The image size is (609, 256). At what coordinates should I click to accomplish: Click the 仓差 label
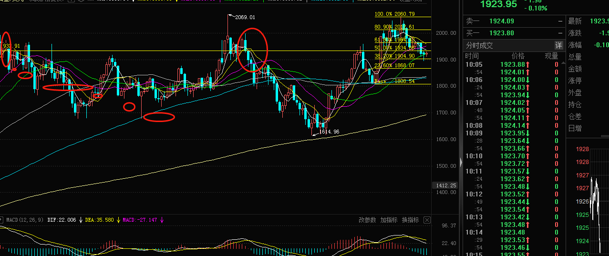[575, 116]
